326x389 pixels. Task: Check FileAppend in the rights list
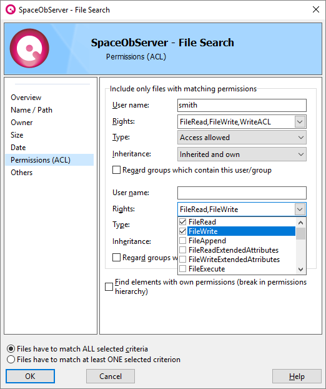click(x=182, y=241)
